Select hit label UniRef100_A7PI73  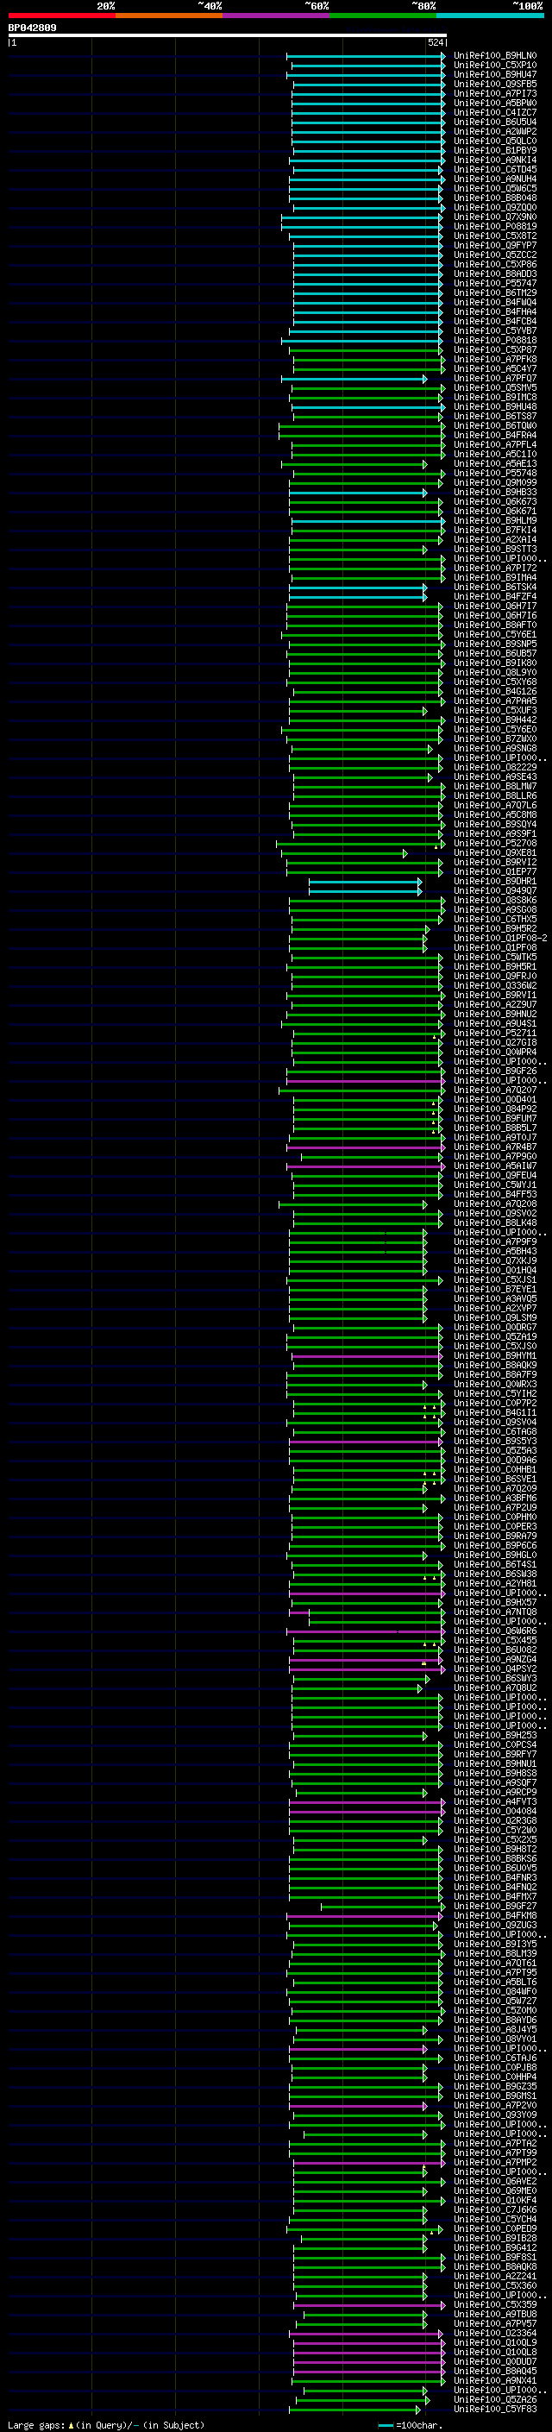495,93
